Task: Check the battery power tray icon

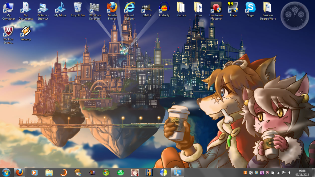Action: click(273, 173)
